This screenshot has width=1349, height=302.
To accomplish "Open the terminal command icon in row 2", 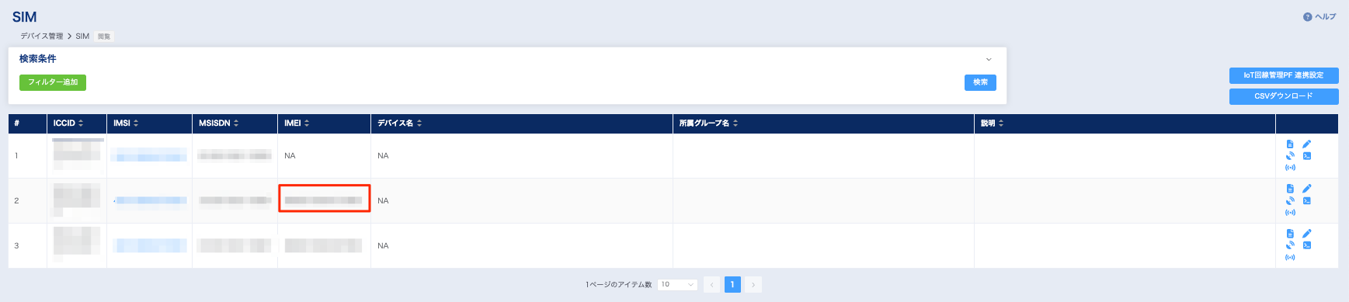I will (x=1307, y=200).
